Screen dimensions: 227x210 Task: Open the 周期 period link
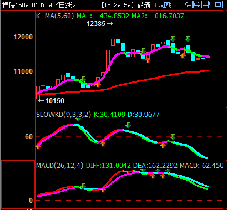(165, 5)
